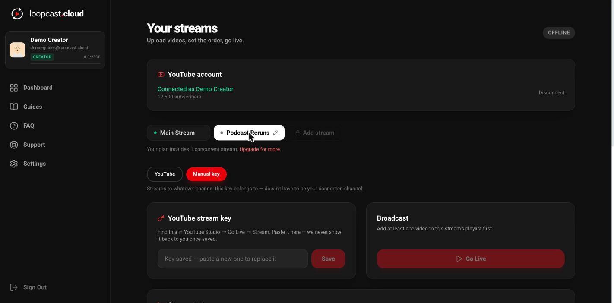Click the Connected as Demo Creator text

click(x=196, y=89)
